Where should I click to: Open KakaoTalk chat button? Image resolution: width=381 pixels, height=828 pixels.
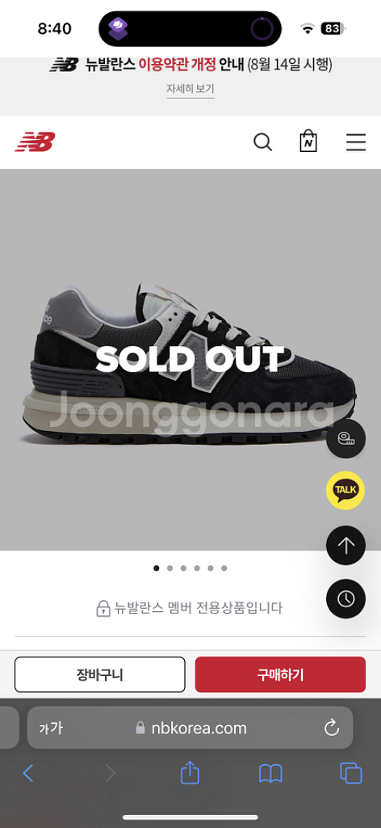coord(345,491)
